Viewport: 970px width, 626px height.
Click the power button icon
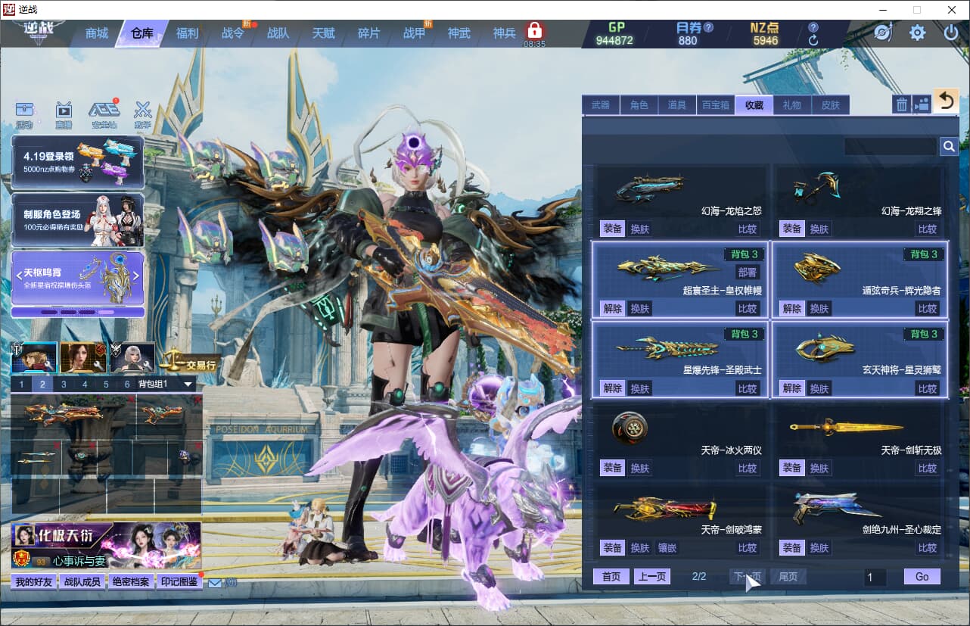point(951,33)
